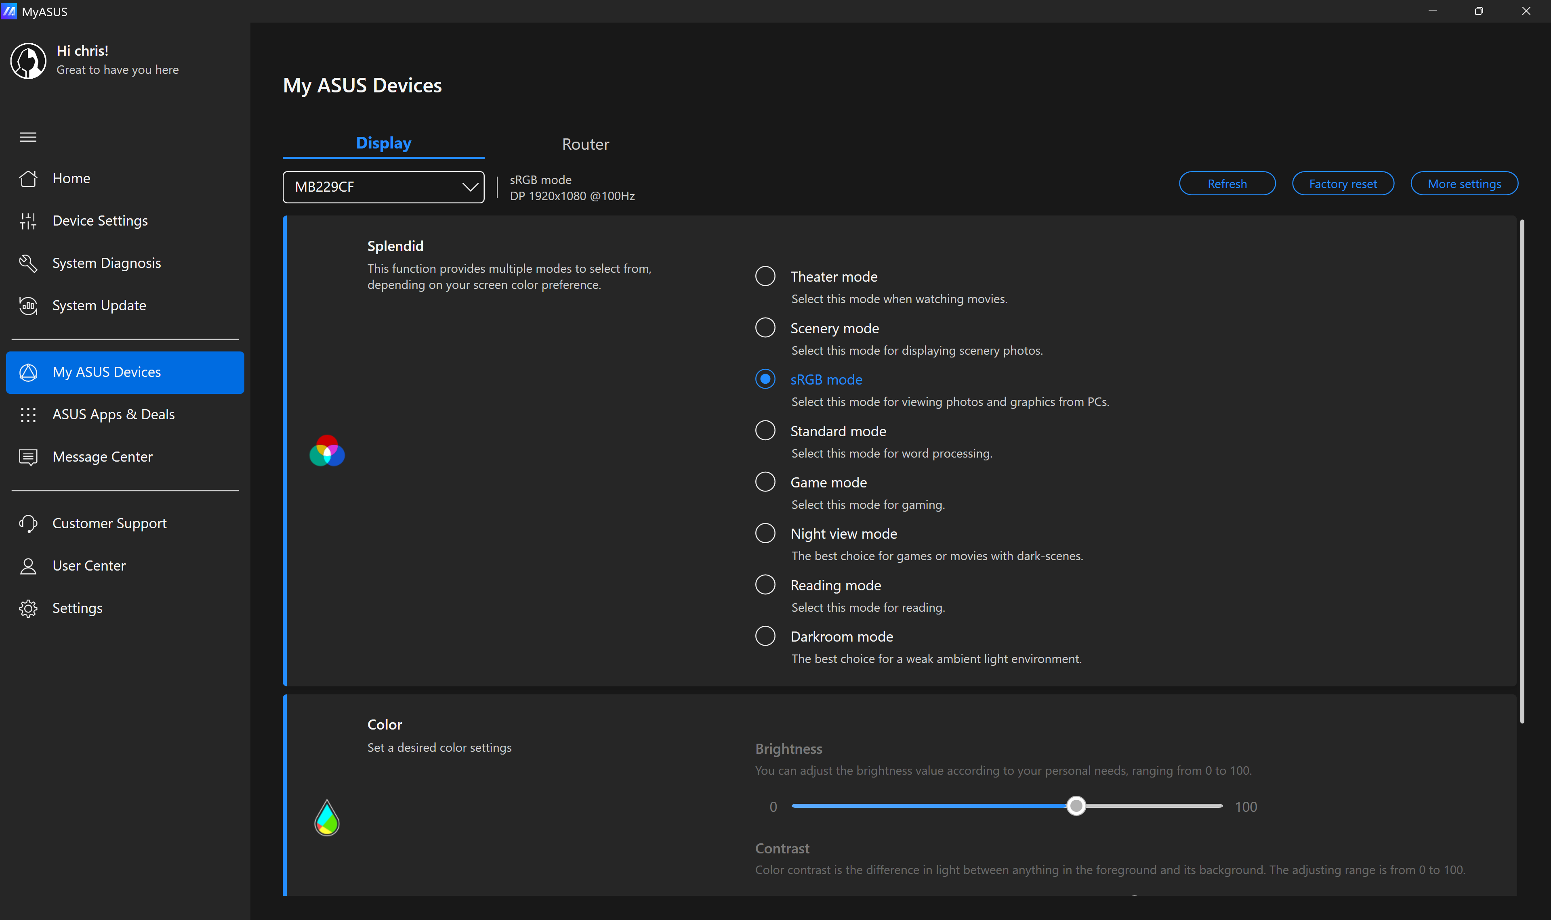Image resolution: width=1551 pixels, height=920 pixels.
Task: Click the More settings button
Action: (x=1463, y=184)
